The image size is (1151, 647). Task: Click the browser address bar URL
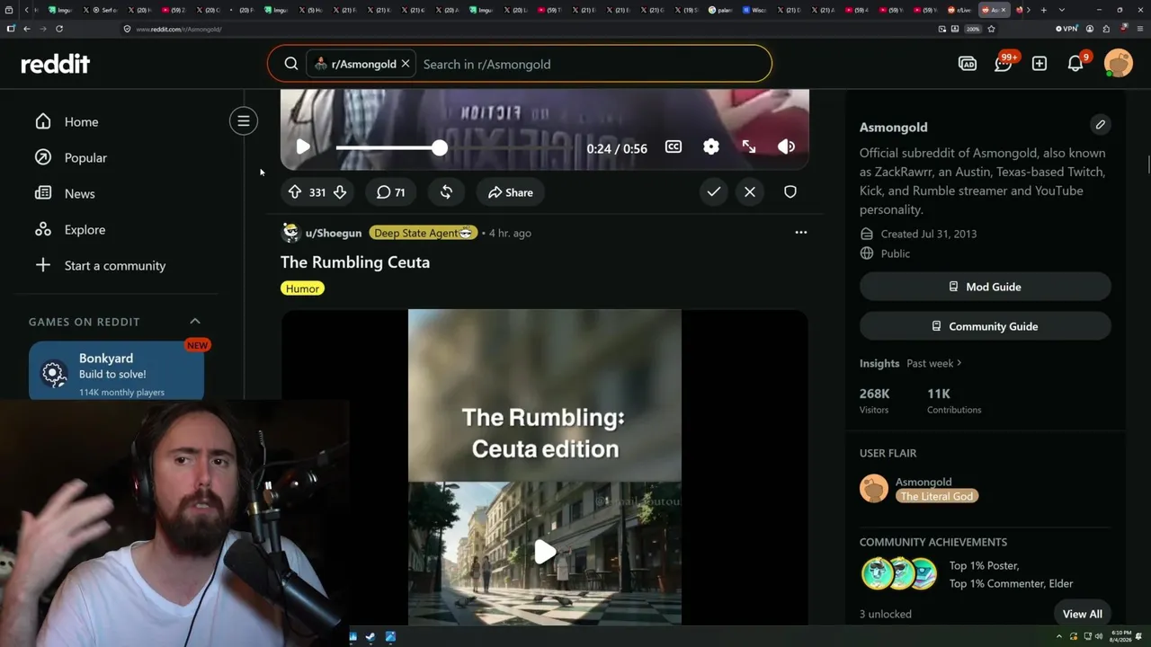[179, 29]
